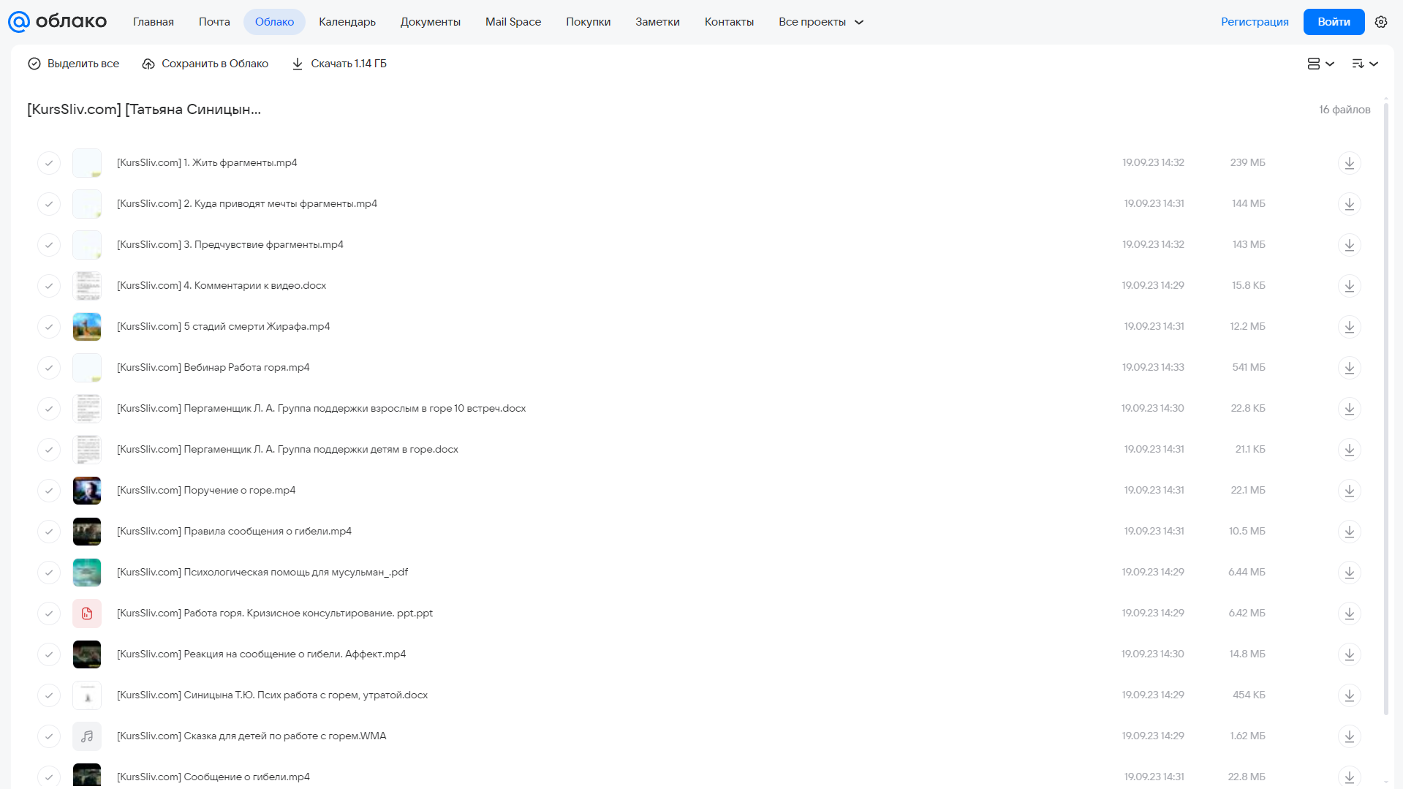Switch to the Почта tab
This screenshot has width=1403, height=789.
click(x=214, y=22)
